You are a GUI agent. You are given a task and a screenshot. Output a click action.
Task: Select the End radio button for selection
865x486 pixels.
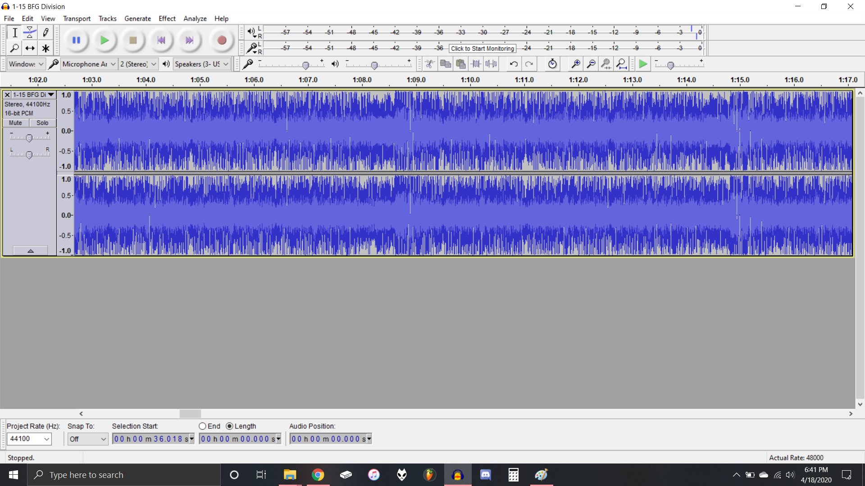tap(202, 426)
